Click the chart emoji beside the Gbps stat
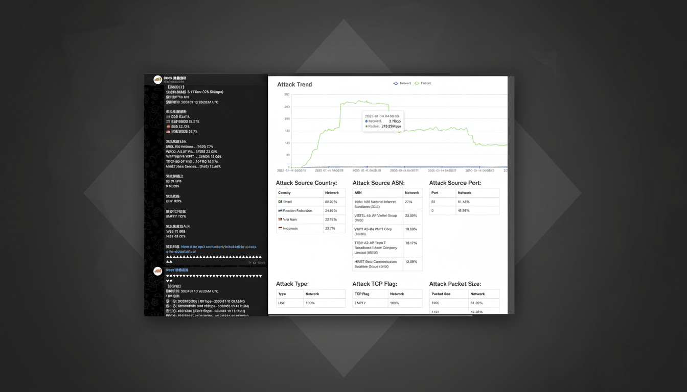Screen dimensions: 687x392 point(168,122)
